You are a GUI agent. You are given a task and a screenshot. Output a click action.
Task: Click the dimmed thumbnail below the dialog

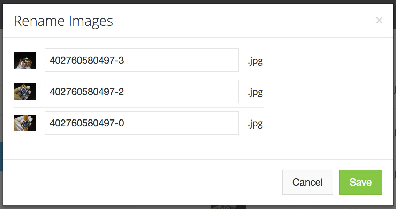[x=228, y=207]
